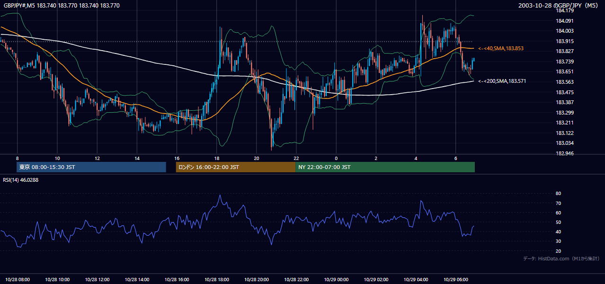Click the 10/28 10:00 date label
This screenshot has width=605, height=284.
57,279
